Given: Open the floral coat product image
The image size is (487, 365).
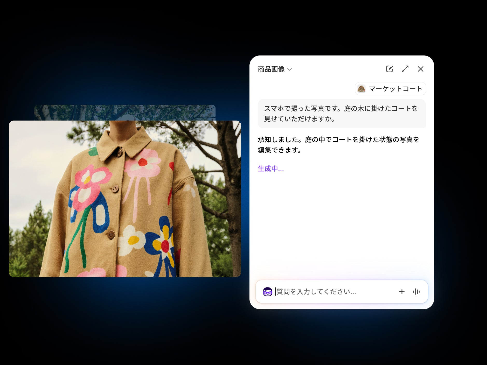Looking at the screenshot, I should click(125, 199).
